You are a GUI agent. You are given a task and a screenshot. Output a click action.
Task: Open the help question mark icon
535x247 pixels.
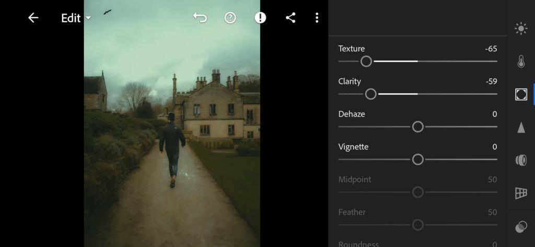click(x=230, y=18)
